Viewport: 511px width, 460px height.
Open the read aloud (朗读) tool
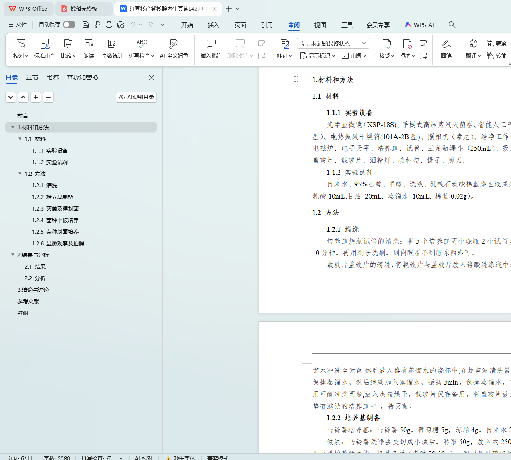tap(89, 44)
